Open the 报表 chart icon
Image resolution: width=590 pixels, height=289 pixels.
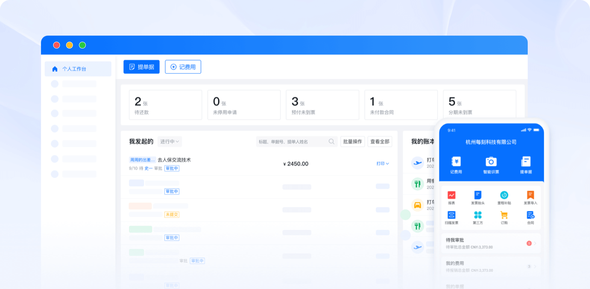click(x=452, y=195)
